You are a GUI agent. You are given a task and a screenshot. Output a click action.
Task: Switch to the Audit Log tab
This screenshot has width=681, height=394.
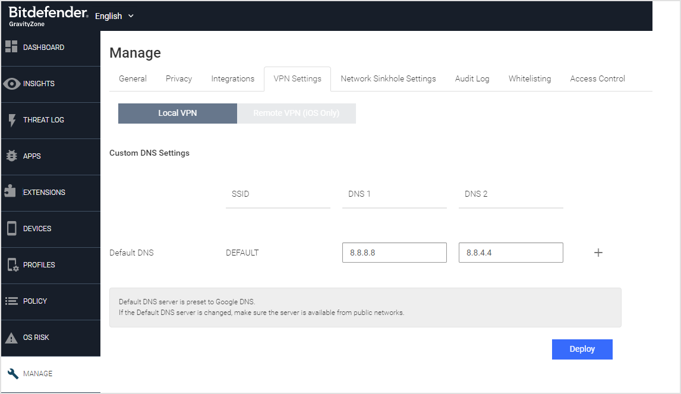[x=472, y=78]
